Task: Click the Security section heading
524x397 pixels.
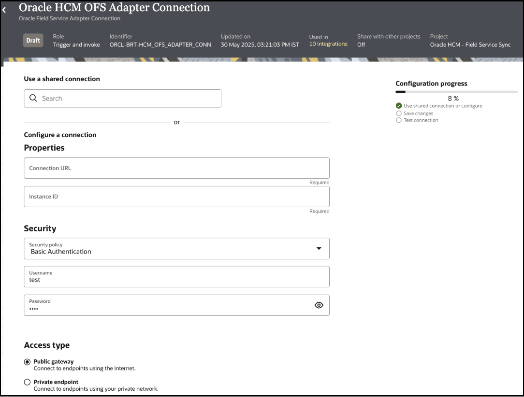Action: (x=40, y=228)
